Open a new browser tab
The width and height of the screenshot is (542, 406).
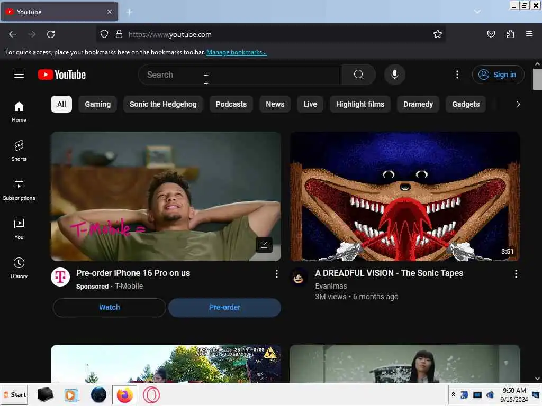[x=129, y=12]
